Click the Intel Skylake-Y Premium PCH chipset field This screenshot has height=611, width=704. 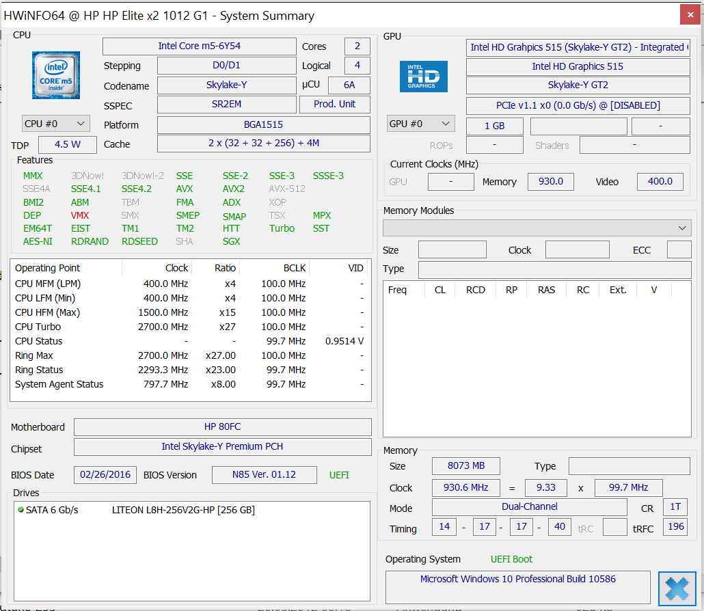click(x=222, y=447)
